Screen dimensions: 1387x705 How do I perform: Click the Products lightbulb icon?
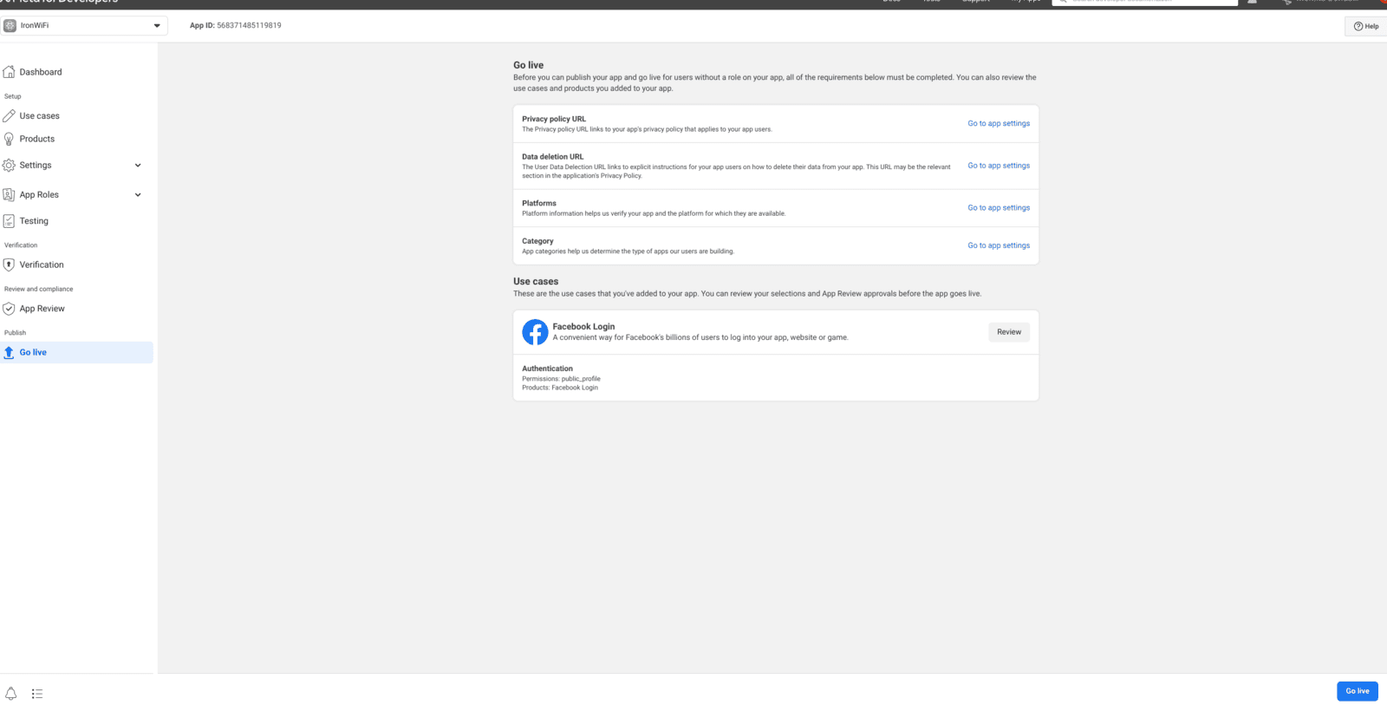tap(9, 139)
